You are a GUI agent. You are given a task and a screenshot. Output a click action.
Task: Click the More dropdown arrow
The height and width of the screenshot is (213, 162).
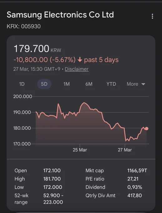[143, 84]
